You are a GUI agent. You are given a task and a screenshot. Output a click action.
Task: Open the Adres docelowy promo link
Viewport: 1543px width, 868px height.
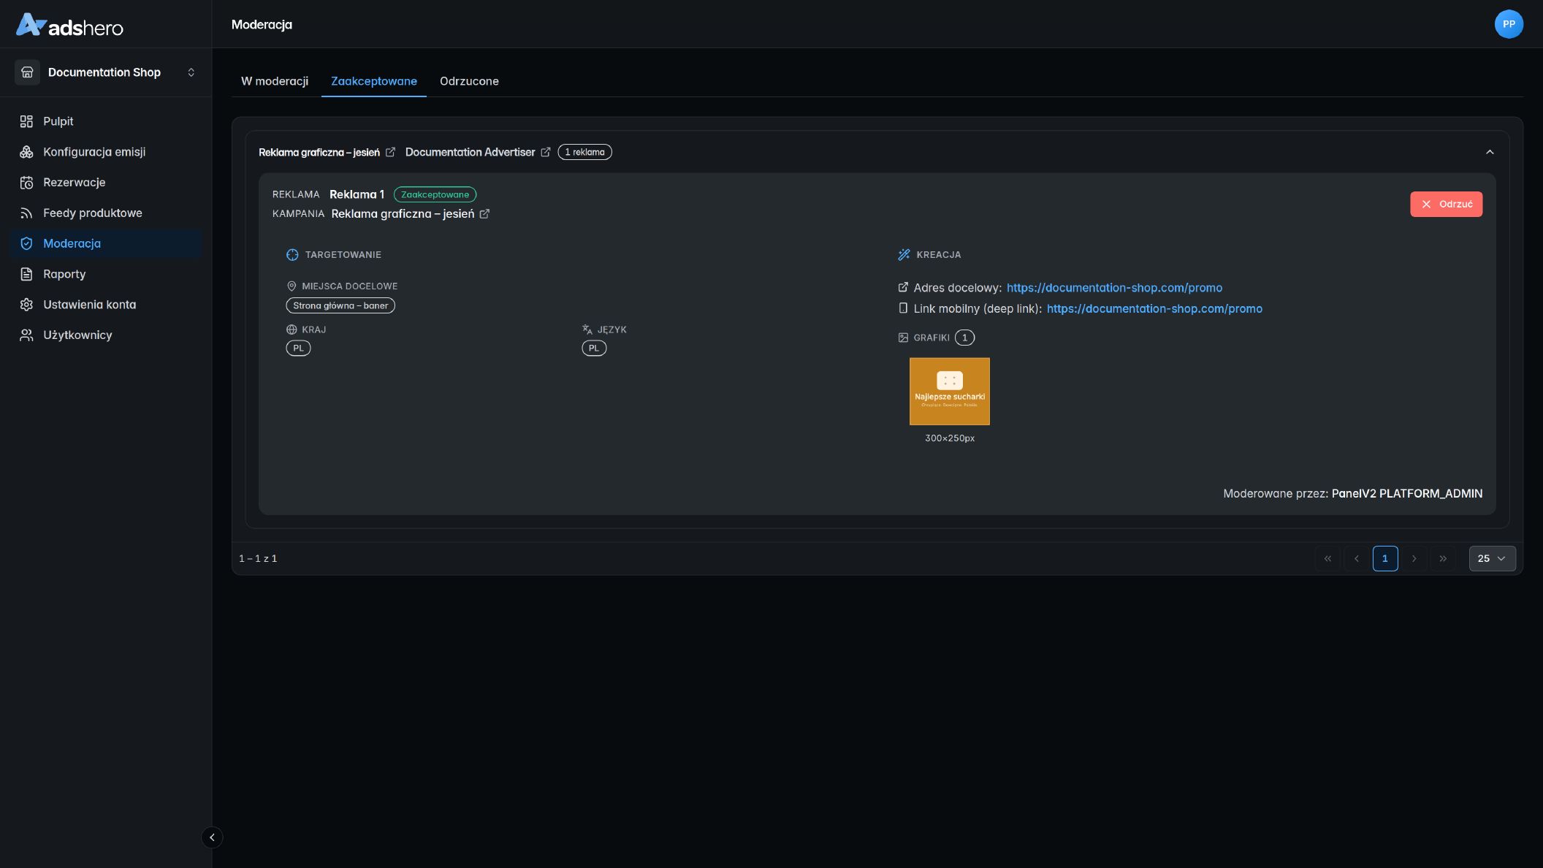pos(1114,288)
